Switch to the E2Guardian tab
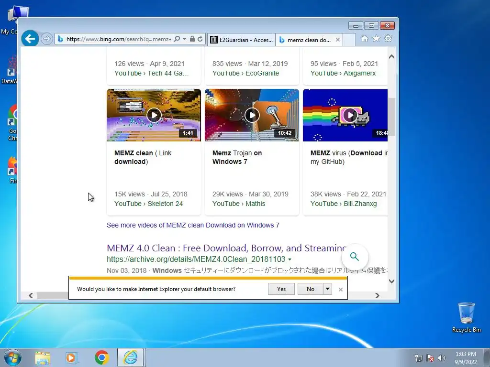Viewport: 490px width, 367px height. pos(241,40)
